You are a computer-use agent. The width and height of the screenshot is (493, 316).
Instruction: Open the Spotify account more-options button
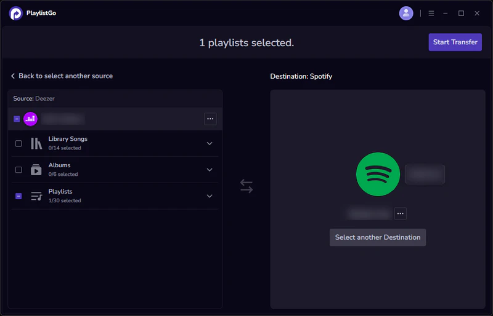click(400, 214)
